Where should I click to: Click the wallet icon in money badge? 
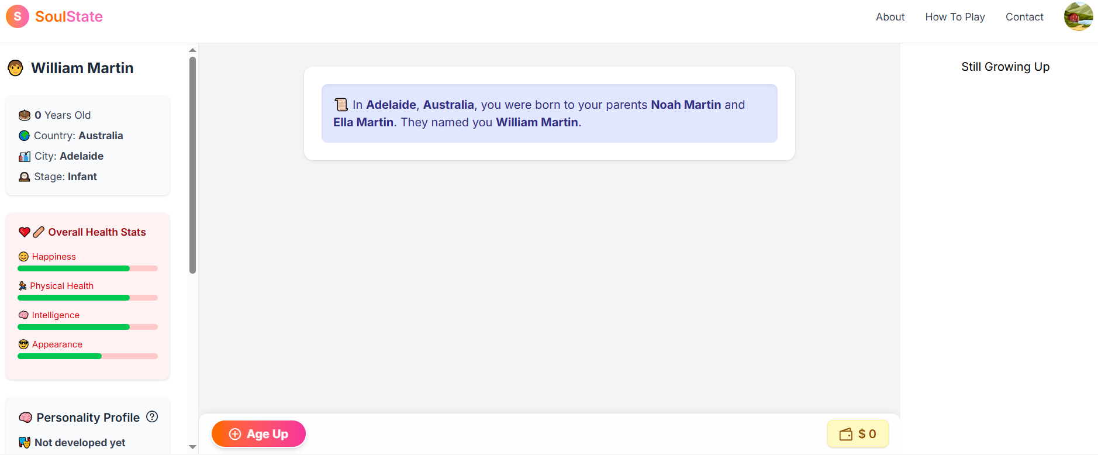(x=846, y=434)
